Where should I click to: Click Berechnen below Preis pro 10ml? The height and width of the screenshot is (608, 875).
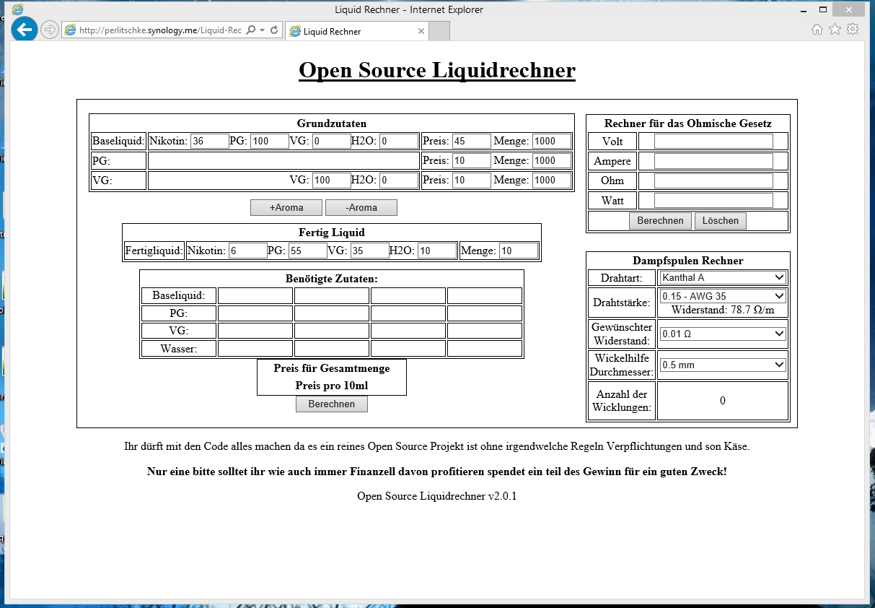click(x=331, y=404)
